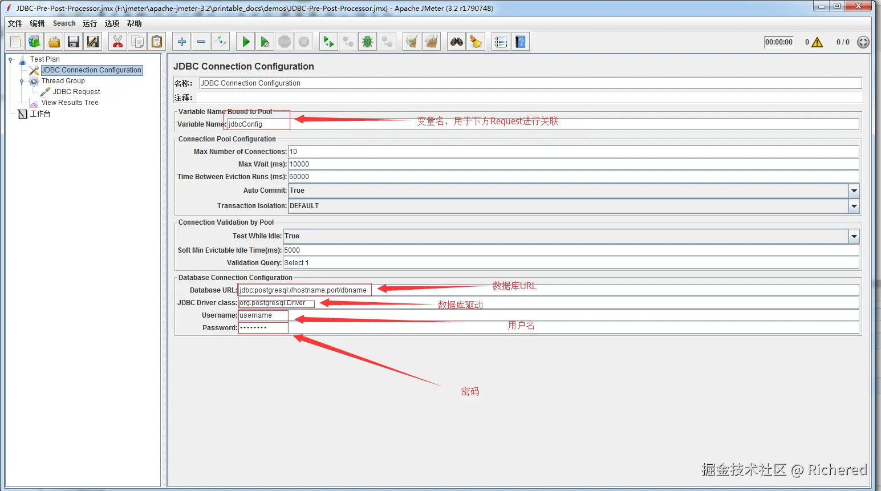Click the Open file folder icon
Screen dimensions: 881x491
coord(54,42)
